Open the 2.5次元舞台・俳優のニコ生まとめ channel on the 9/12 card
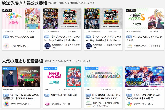 (66, 46)
